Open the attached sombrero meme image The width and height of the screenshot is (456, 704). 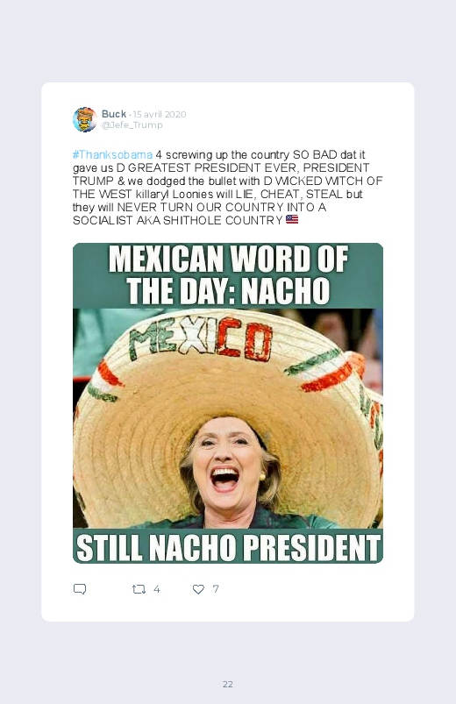(228, 402)
